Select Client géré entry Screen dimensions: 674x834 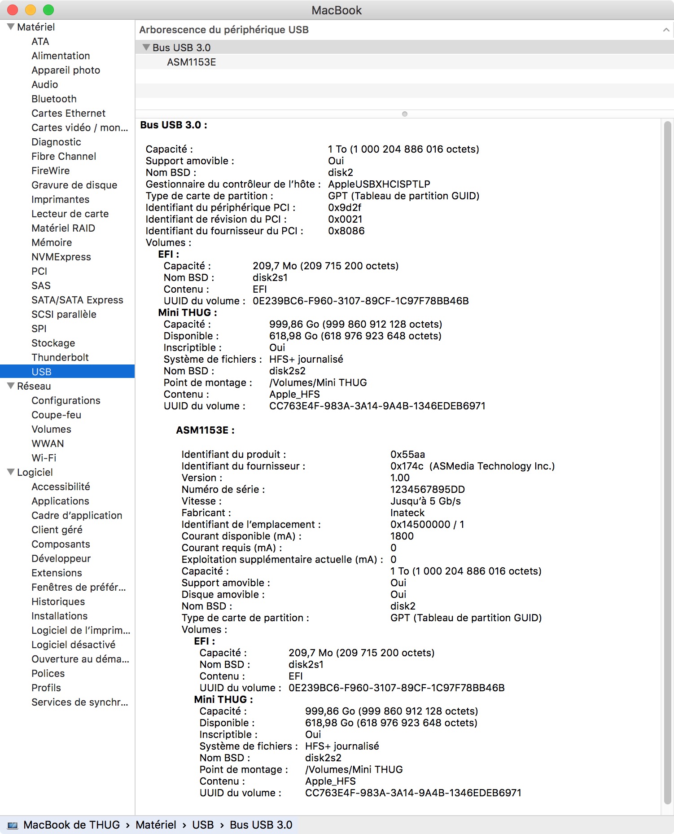click(57, 530)
